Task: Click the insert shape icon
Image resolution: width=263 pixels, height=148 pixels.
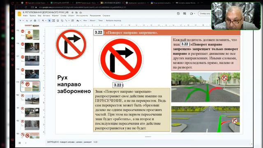Action: click(62, 21)
